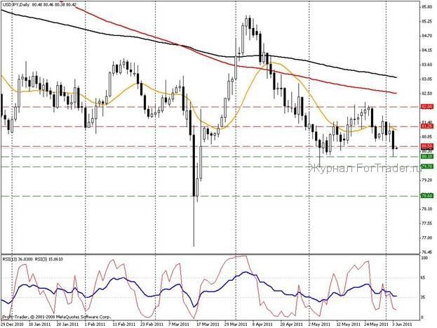Select the green 80.10 support level tag
This screenshot has height=328, width=437.
[427, 157]
